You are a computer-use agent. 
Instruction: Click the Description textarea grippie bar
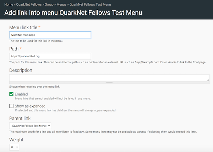pos(109,83)
